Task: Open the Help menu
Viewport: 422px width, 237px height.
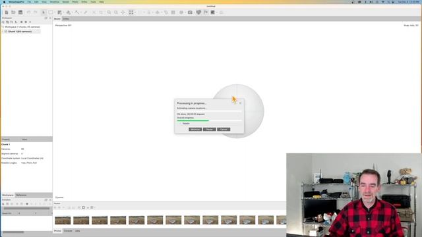Action: coord(102,2)
